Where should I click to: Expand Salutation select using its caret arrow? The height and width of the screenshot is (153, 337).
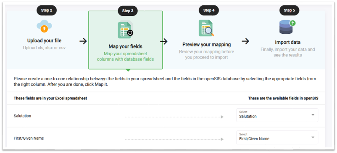click(x=313, y=115)
